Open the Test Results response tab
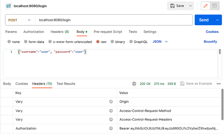224x134 pixels. tap(66, 84)
